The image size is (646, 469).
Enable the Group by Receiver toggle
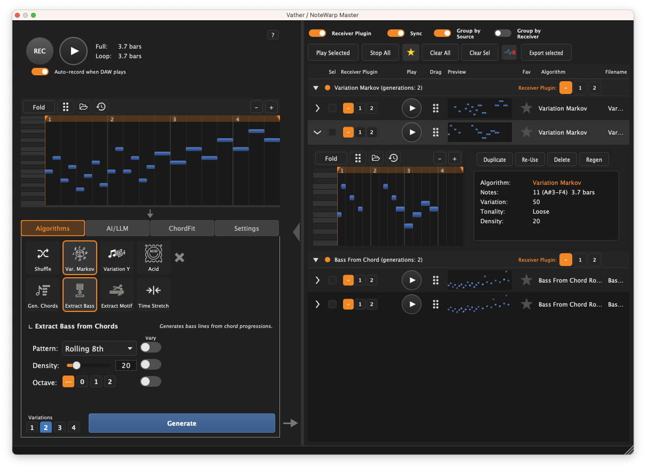[502, 33]
